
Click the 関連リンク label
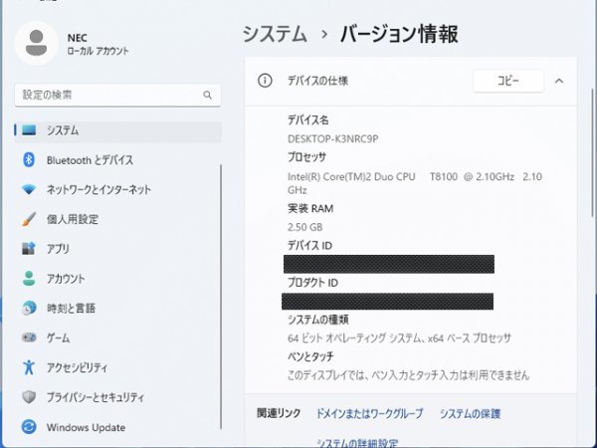279,413
